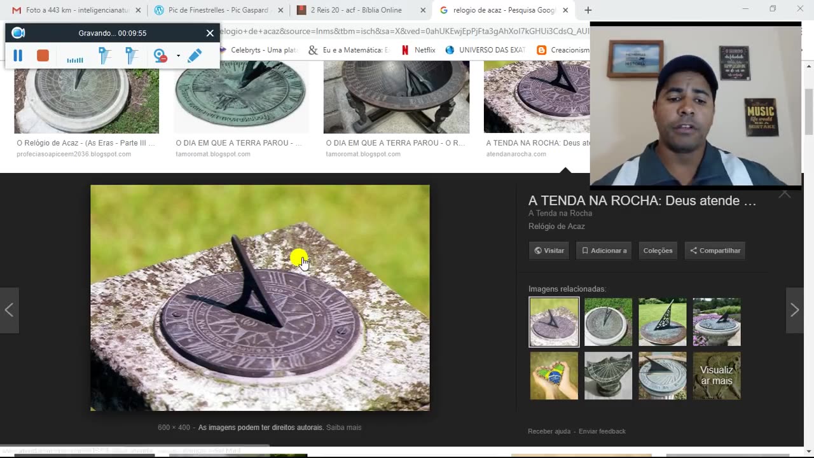The image size is (814, 458).
Task: Close the 'Pic de Finestrelles' tab
Action: (280, 10)
